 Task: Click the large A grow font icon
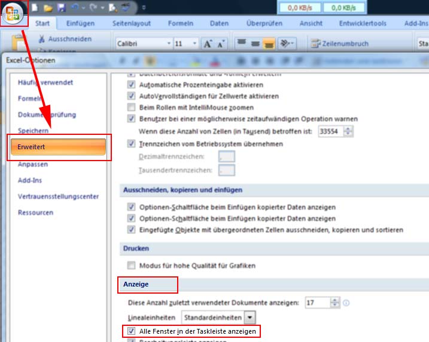pyautogui.click(x=208, y=44)
